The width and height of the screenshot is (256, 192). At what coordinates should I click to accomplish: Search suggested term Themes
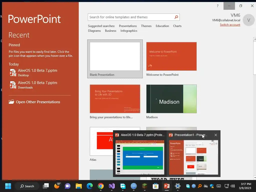(x=146, y=26)
